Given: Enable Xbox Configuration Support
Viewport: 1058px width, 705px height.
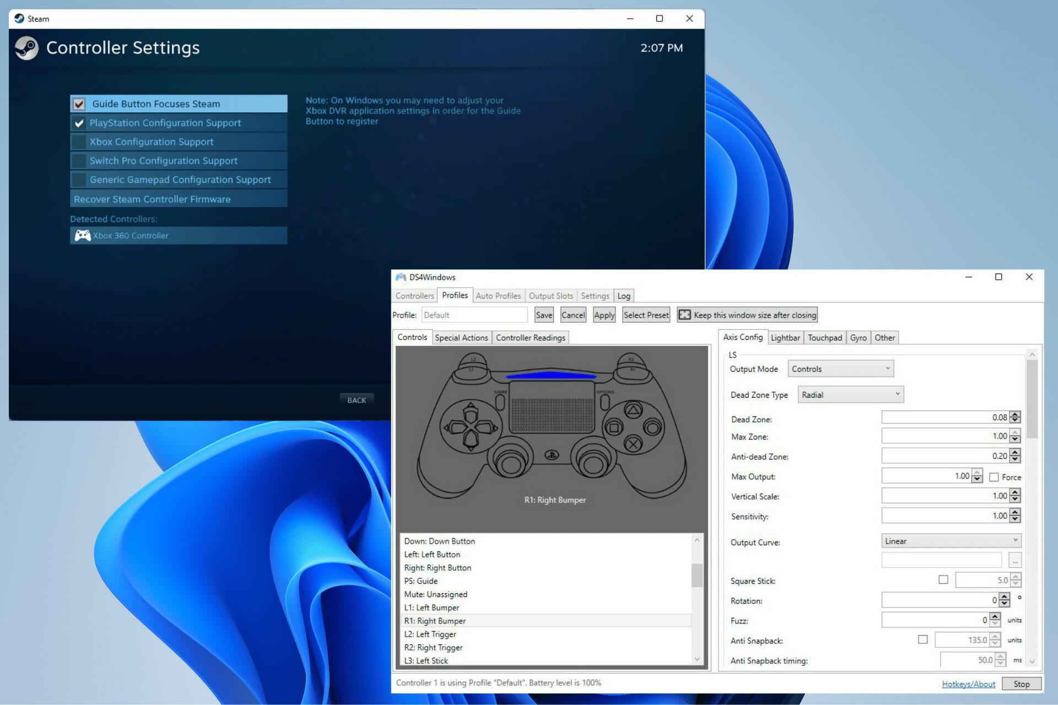Looking at the screenshot, I should [x=79, y=142].
